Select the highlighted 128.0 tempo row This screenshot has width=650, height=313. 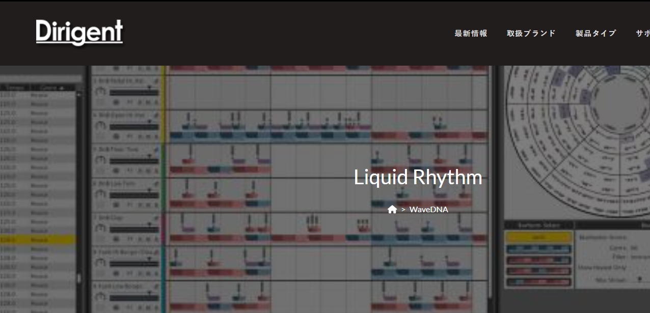click(15, 239)
